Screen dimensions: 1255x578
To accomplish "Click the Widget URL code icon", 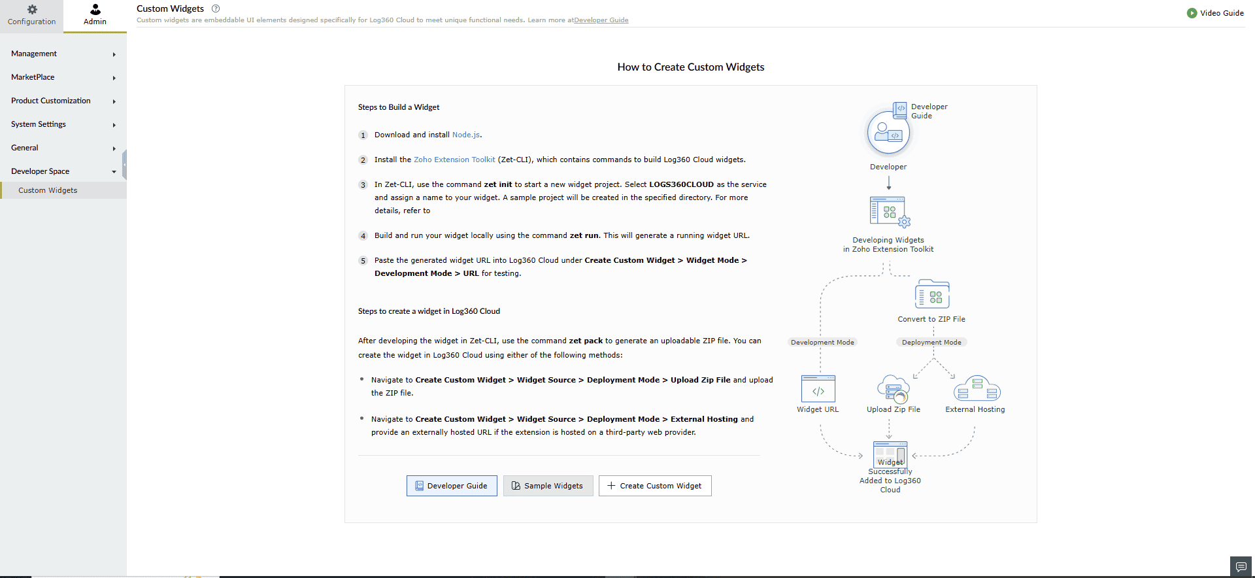I will click(x=818, y=389).
